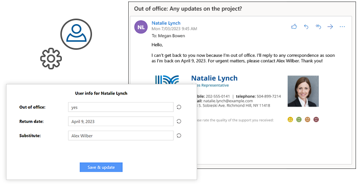Click the natalie.lynch@example.com email address

point(228,101)
